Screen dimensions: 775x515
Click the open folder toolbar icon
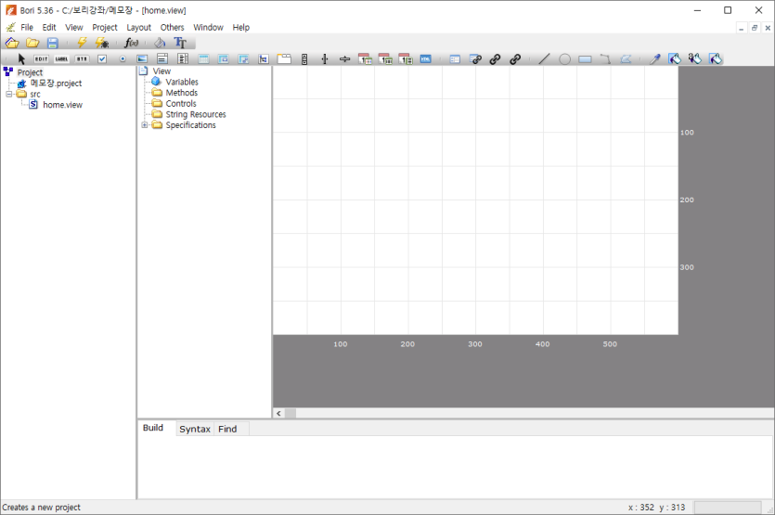(32, 43)
